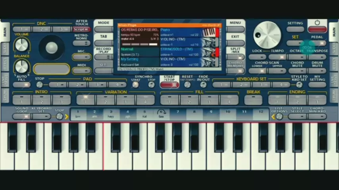The width and height of the screenshot is (339, 190).
Task: Click the joystick pitch control
Action: click(52, 48)
